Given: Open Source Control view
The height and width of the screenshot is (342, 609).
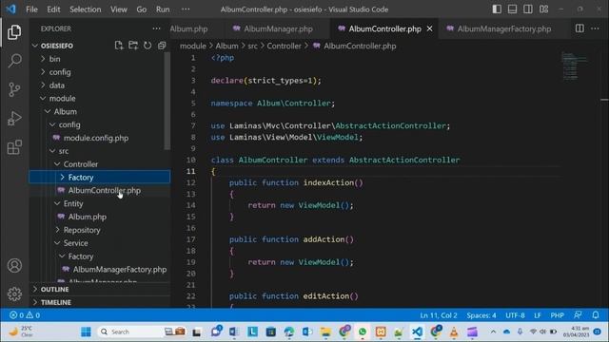Looking at the screenshot, I should 14,89.
